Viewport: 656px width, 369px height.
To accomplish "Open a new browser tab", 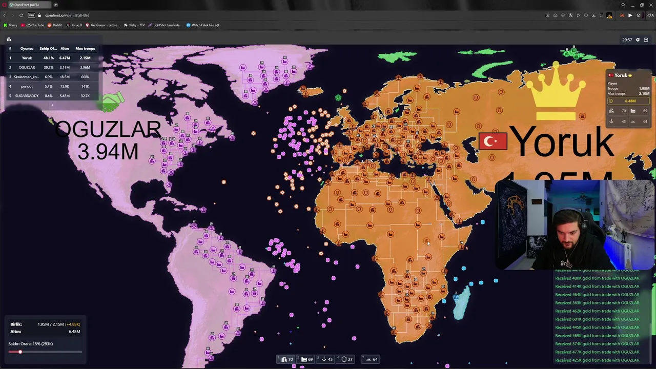I will coord(55,5).
